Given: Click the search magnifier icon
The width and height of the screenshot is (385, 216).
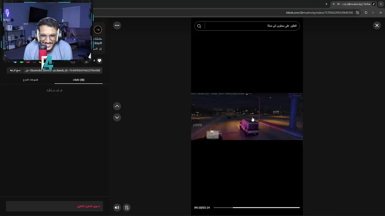Looking at the screenshot, I should [x=199, y=26].
